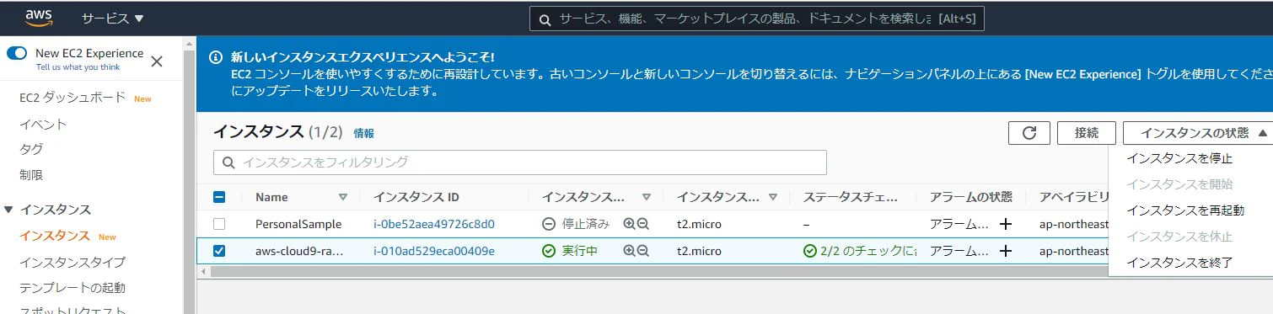Toggle the select-all header checkbox
The height and width of the screenshot is (314, 1273).
click(219, 197)
